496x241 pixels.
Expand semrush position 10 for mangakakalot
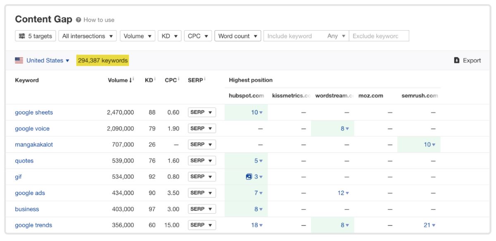pyautogui.click(x=429, y=145)
